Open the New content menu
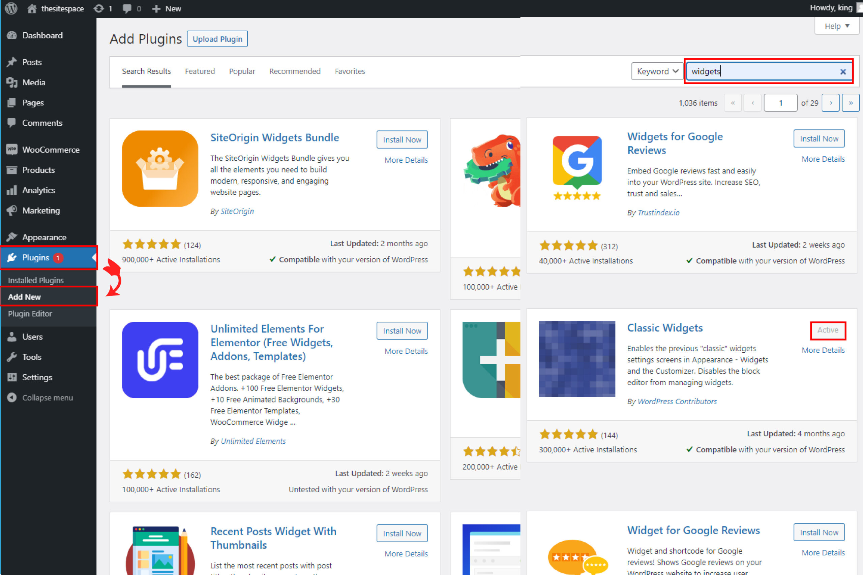This screenshot has width=863, height=575. (x=167, y=8)
